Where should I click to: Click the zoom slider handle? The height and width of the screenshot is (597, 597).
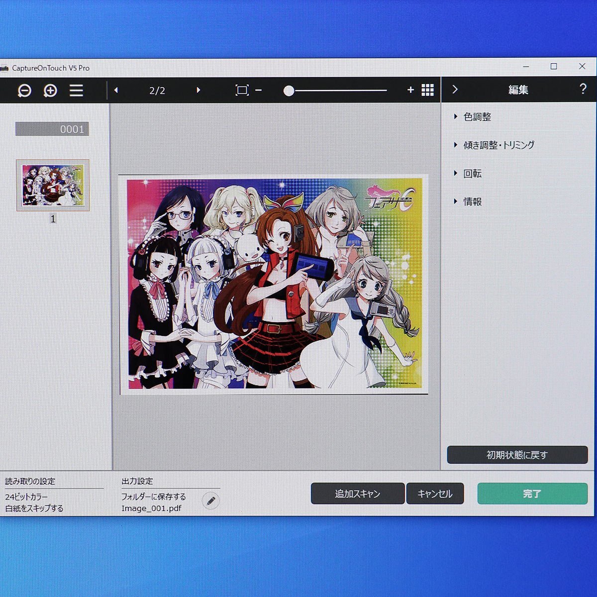289,91
